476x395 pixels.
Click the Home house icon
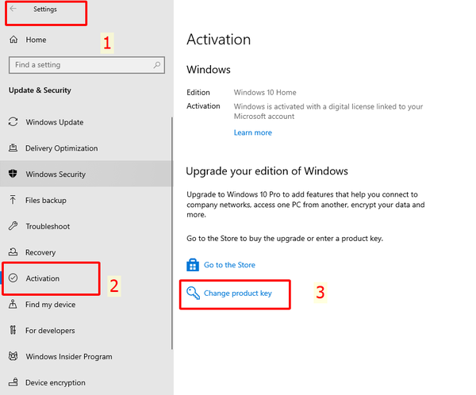(x=13, y=40)
